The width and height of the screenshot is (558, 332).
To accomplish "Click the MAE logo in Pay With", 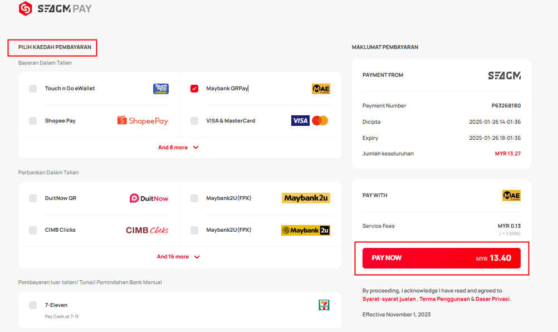I will (x=511, y=196).
